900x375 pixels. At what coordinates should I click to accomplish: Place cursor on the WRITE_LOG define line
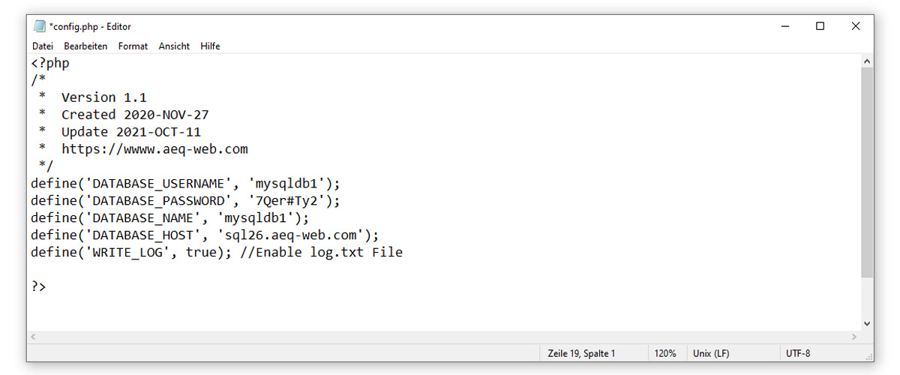pos(217,253)
